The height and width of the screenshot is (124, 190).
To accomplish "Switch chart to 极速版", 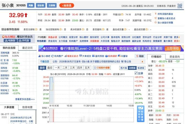I will (x=141, y=68).
